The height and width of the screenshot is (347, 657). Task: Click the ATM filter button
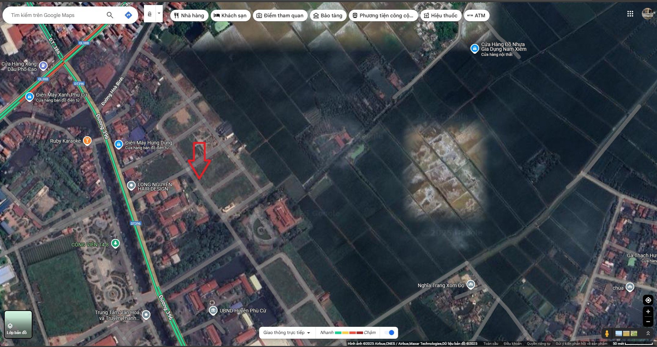pyautogui.click(x=476, y=15)
